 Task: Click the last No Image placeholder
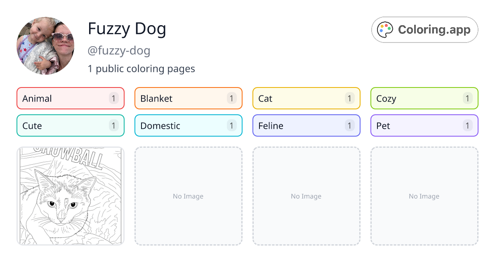pos(424,196)
